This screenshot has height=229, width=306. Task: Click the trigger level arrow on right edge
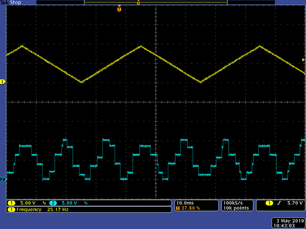[x=303, y=60]
